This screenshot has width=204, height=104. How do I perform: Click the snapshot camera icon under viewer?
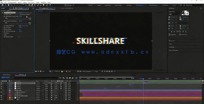pyautogui.click(x=62, y=71)
